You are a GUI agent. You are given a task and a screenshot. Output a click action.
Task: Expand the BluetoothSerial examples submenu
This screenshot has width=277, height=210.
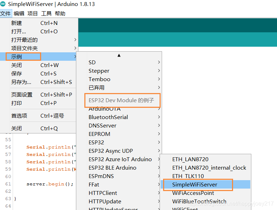coord(119,117)
